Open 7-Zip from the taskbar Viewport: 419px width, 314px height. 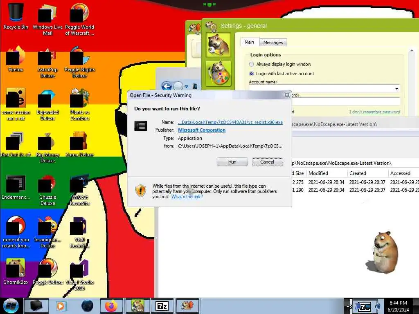162,306
